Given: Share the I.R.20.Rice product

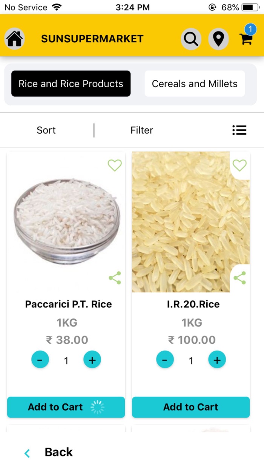Looking at the screenshot, I should [x=240, y=278].
